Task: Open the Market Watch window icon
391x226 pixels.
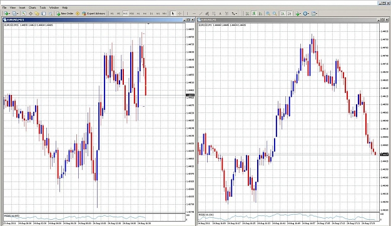Action: 24,14
